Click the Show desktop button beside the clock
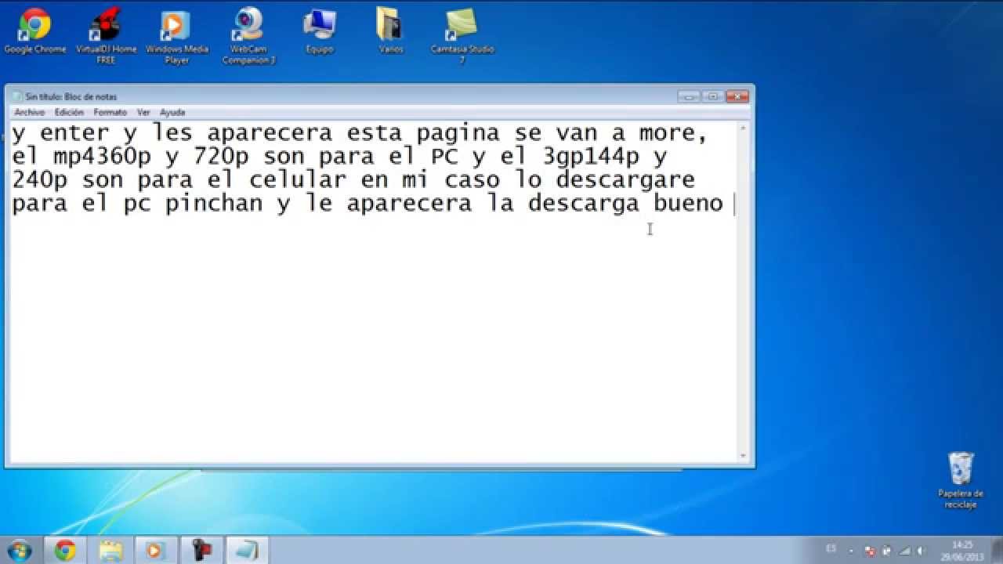Screen dimensions: 1003x564 (x=997, y=551)
